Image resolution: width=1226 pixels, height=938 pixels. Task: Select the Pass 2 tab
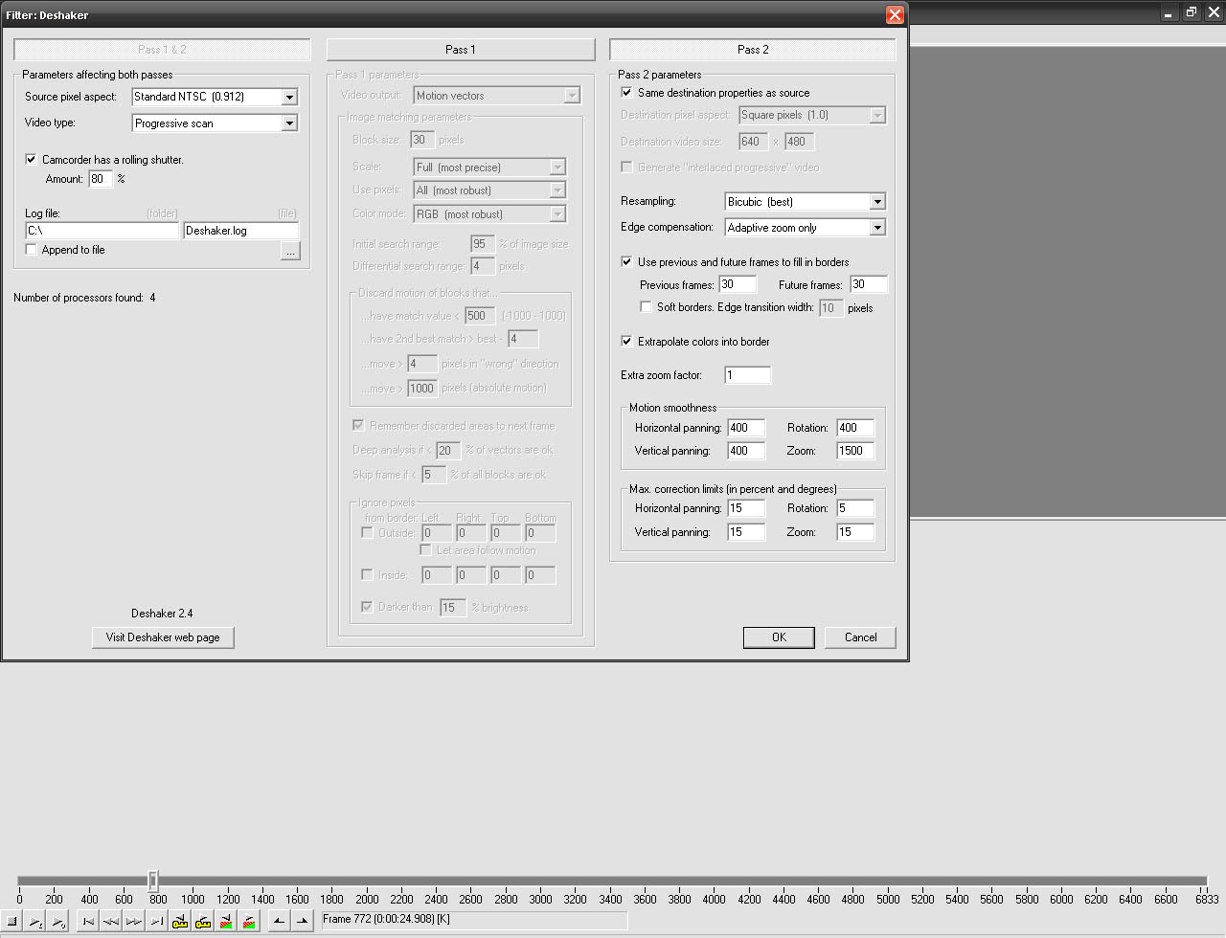pyautogui.click(x=753, y=50)
